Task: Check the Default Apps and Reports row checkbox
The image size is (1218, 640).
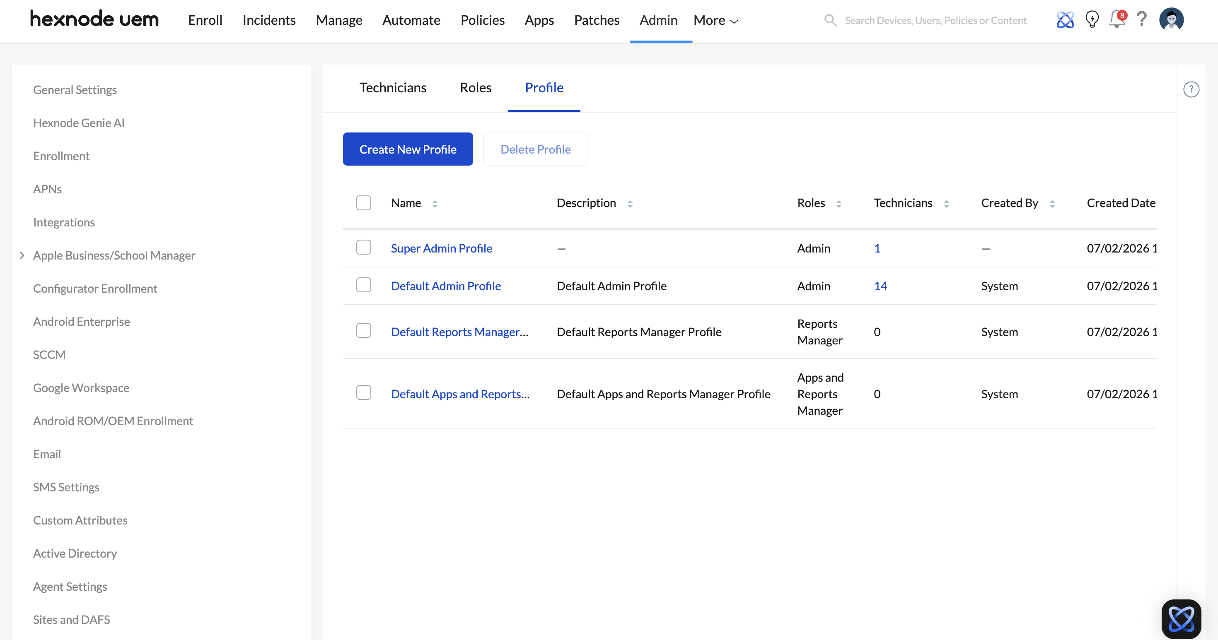Action: [x=363, y=392]
